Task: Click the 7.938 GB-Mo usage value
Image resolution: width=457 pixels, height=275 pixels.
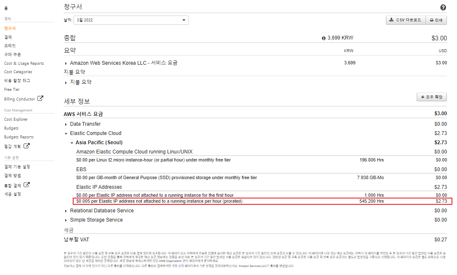Action: tap(370, 177)
